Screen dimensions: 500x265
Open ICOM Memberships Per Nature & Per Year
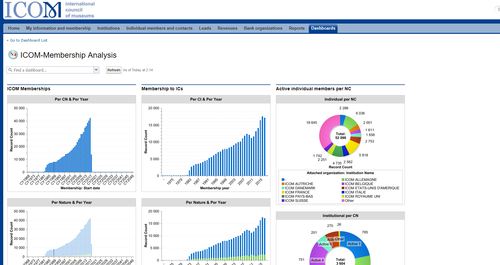[x=72, y=202]
